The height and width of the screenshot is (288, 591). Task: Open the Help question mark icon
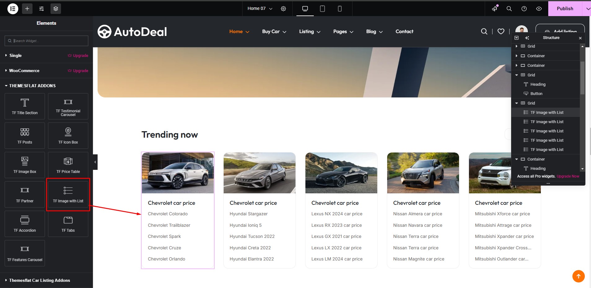click(x=524, y=9)
